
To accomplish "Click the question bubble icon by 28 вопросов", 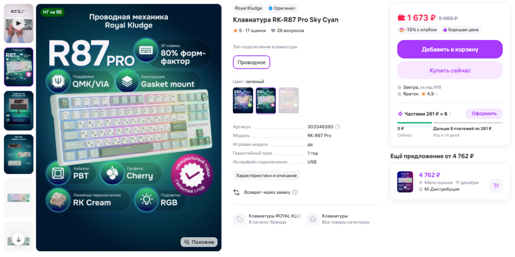I will [x=273, y=31].
